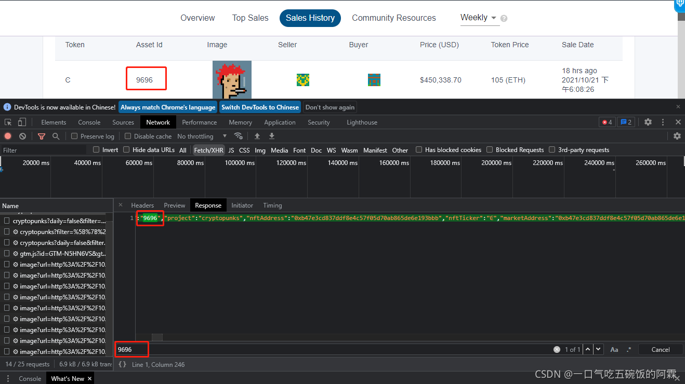Click the seller avatar icon in sale row
This screenshot has width=685, height=384.
click(x=303, y=80)
